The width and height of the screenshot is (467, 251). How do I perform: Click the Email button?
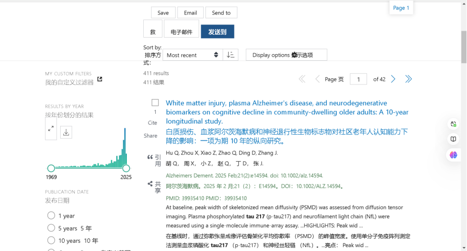pos(190,13)
